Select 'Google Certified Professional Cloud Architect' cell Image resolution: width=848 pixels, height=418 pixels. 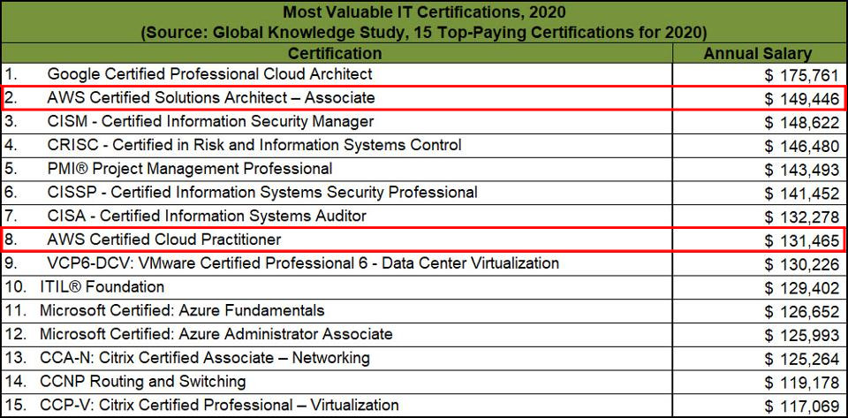click(x=337, y=73)
